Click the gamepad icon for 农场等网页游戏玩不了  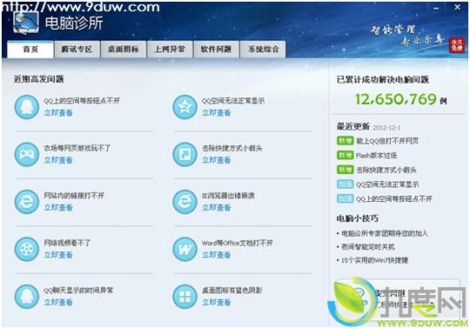tap(27, 154)
